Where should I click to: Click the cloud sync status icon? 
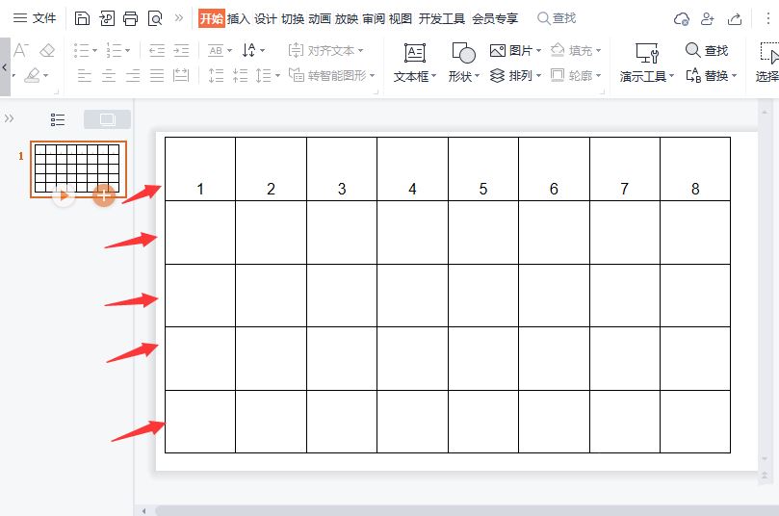coord(682,18)
